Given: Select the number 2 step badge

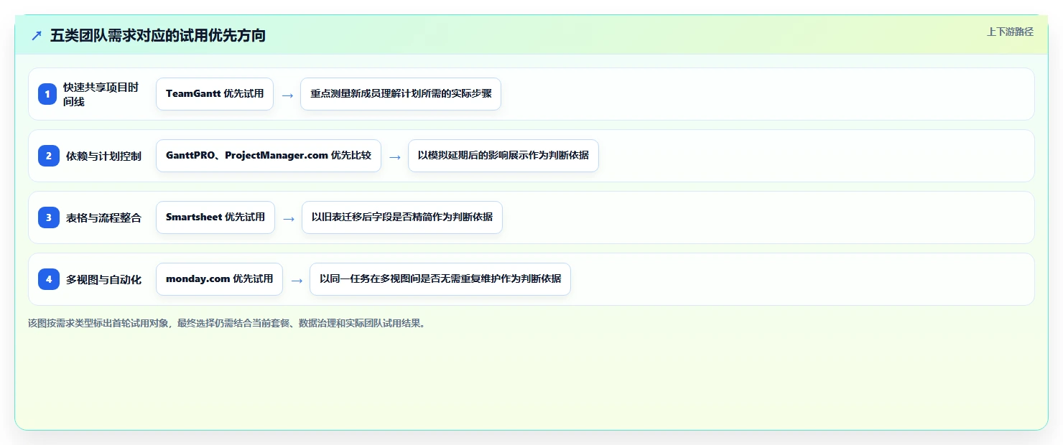Looking at the screenshot, I should click(x=49, y=156).
